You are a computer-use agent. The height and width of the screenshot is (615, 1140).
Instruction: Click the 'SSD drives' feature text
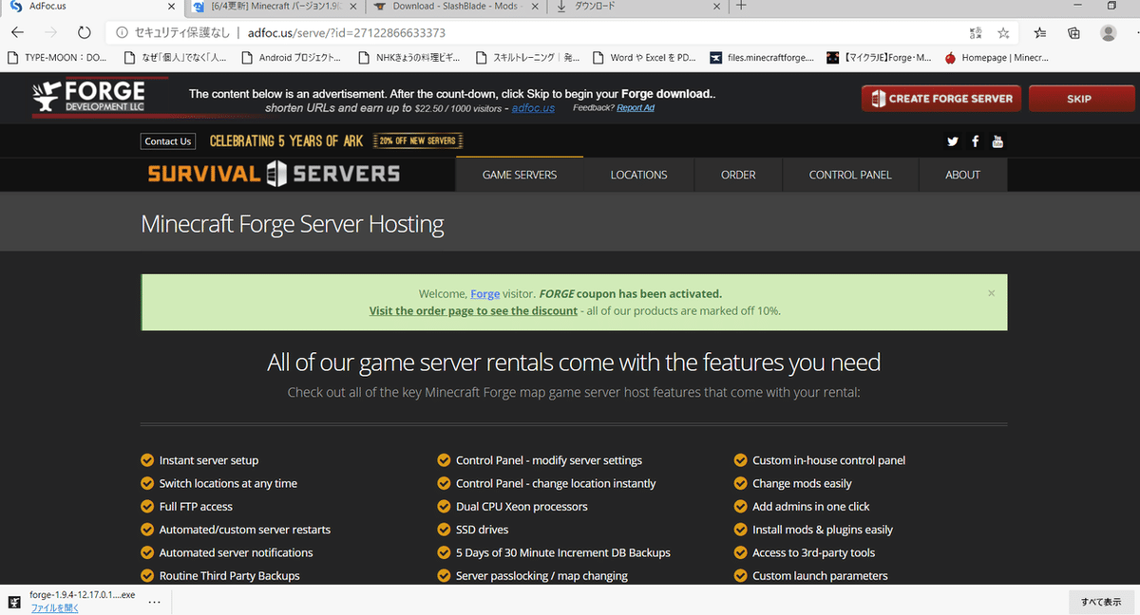(x=482, y=530)
